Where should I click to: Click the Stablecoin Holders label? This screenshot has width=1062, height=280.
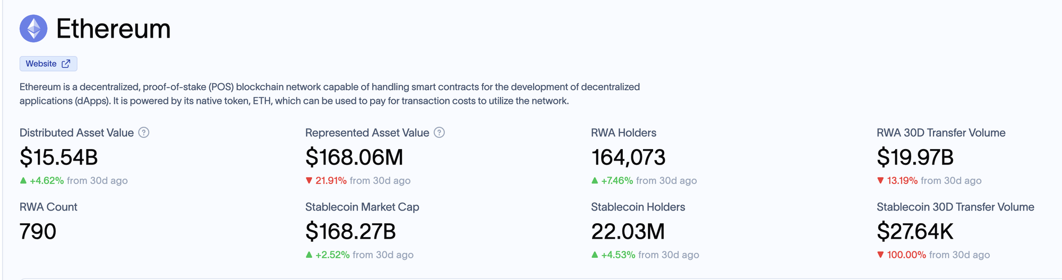pos(638,207)
